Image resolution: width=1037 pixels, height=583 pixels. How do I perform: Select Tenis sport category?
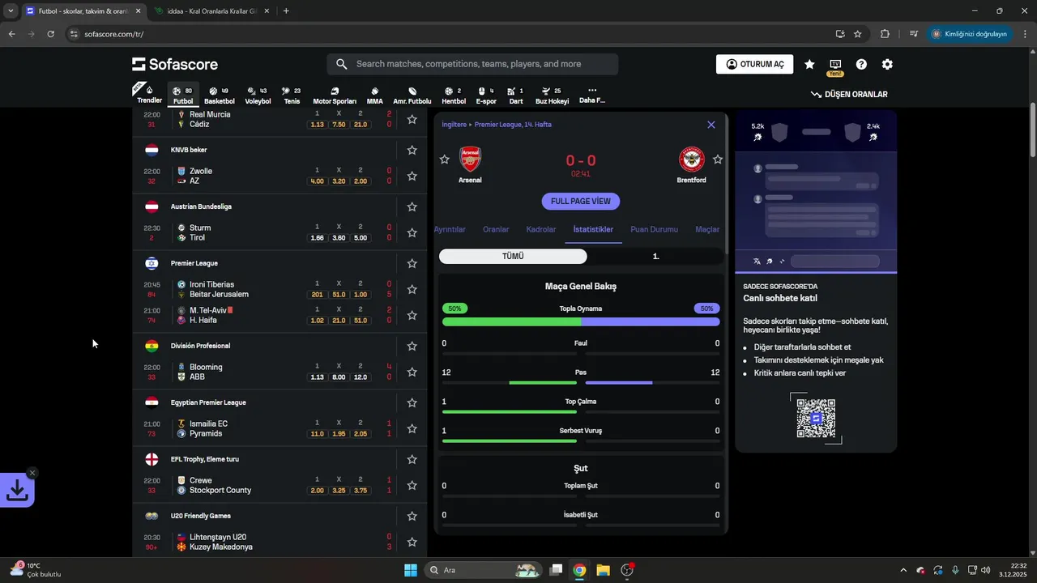point(292,96)
